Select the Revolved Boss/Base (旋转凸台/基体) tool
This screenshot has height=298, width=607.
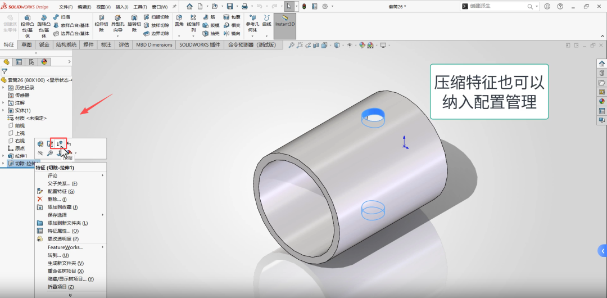(44, 26)
